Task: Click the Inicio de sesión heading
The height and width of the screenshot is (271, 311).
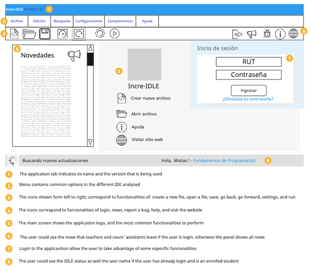Action: pyautogui.click(x=217, y=48)
